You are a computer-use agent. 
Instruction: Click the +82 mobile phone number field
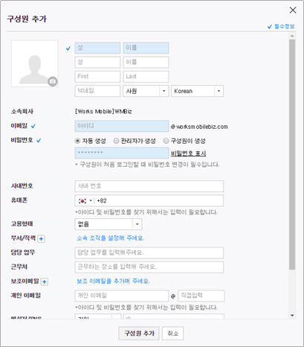tap(158, 201)
